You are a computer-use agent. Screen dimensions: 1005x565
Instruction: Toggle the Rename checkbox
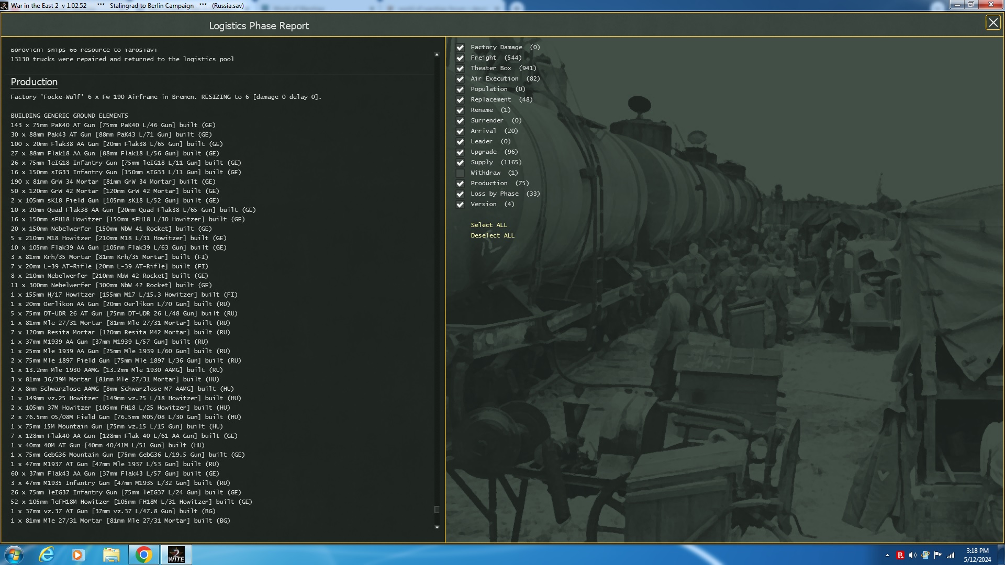click(460, 110)
